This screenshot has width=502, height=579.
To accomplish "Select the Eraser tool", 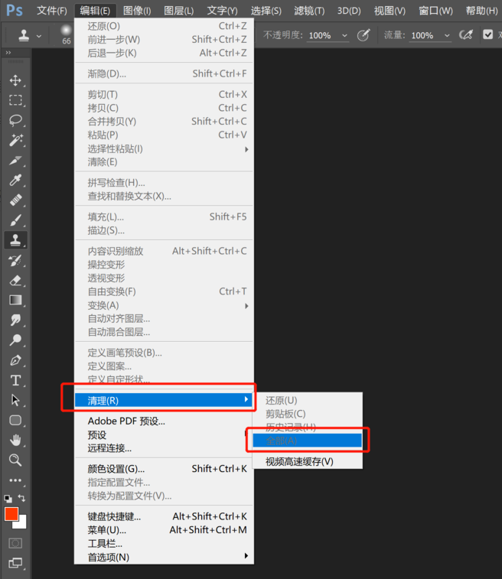I will click(15, 280).
